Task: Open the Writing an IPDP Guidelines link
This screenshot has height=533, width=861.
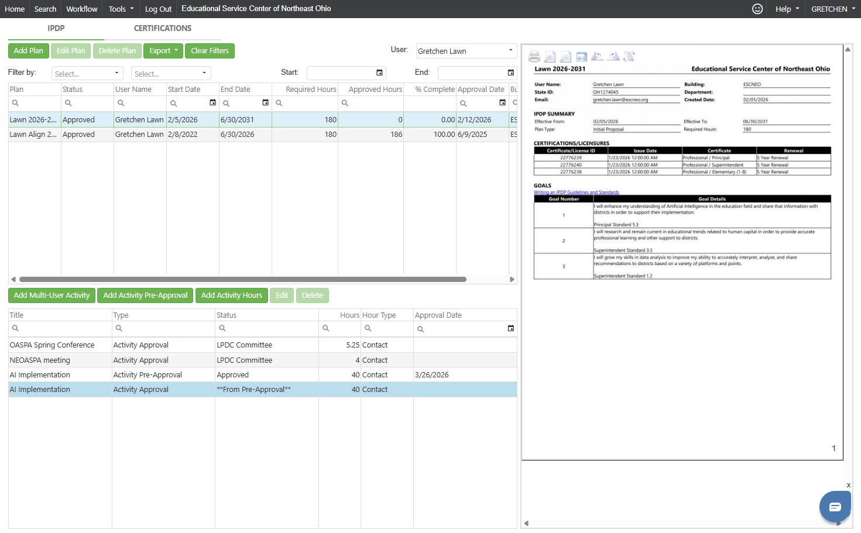Action: click(x=577, y=192)
